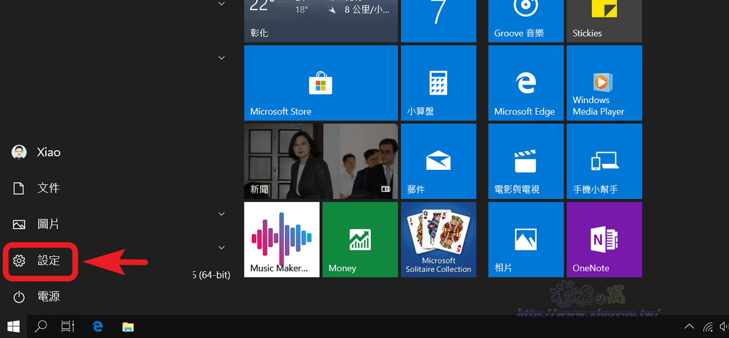The image size is (729, 338).
Task: Open the Music Maker tile
Action: point(282,240)
